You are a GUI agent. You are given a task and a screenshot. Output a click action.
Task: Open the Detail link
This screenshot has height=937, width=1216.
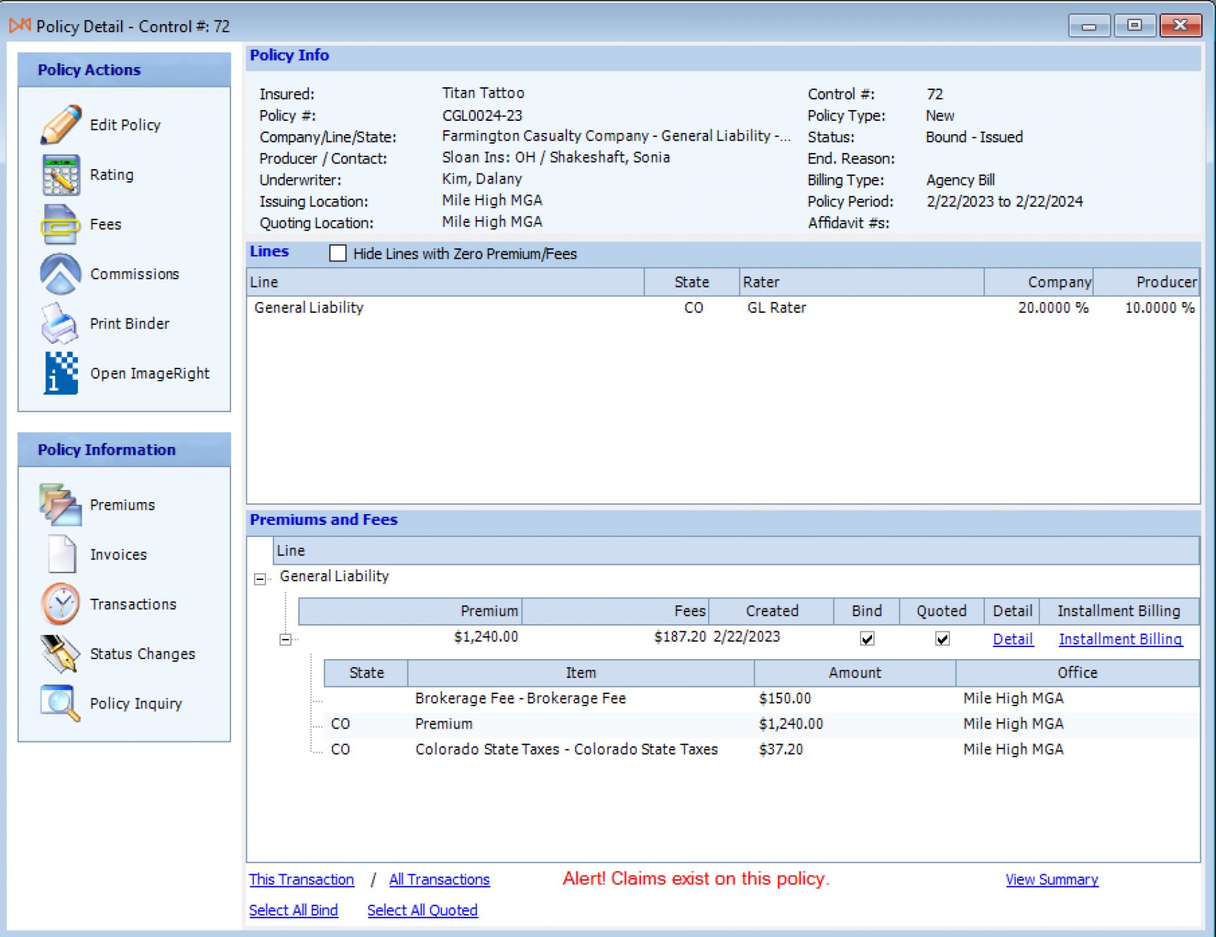click(1013, 639)
